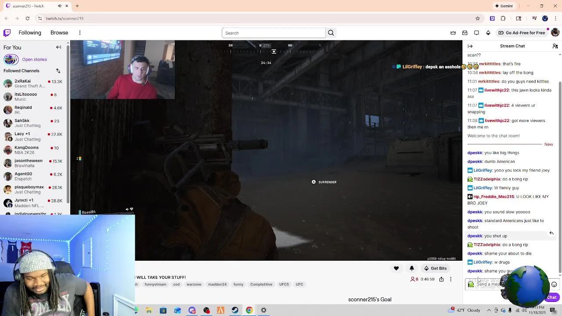562x316 pixels.
Task: Open the Bits diamond icon in the header
Action: (488, 33)
